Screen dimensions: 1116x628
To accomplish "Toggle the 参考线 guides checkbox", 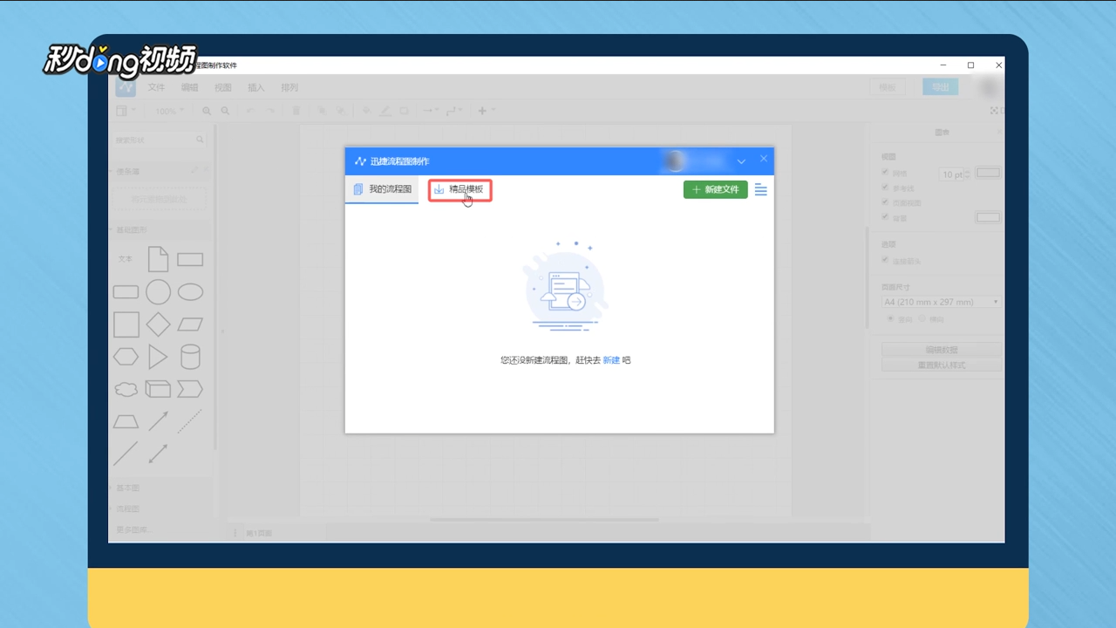I will point(887,188).
